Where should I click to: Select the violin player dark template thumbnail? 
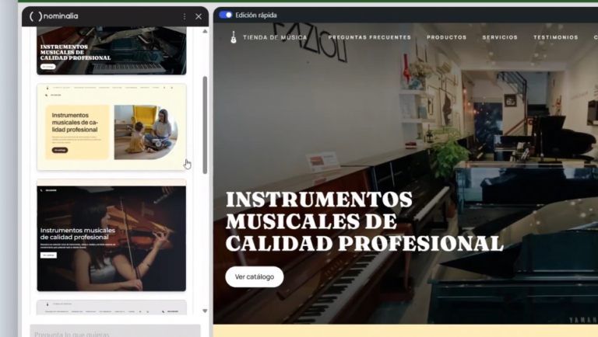(x=111, y=235)
